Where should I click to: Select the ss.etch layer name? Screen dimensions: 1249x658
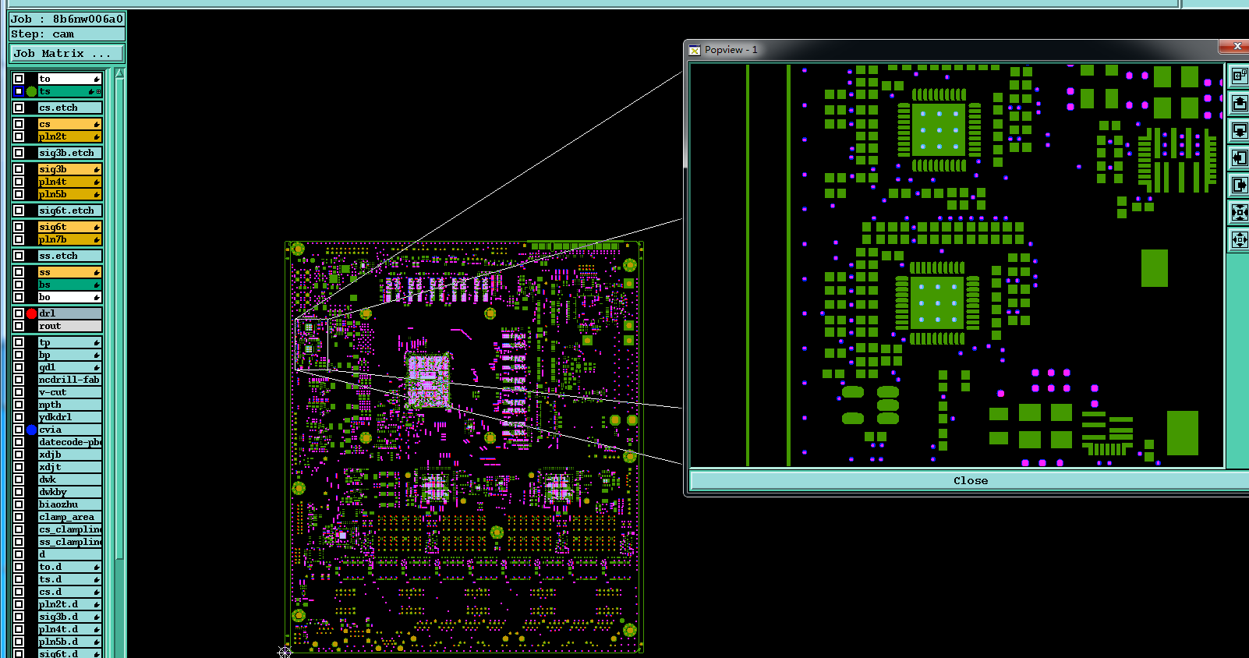70,256
